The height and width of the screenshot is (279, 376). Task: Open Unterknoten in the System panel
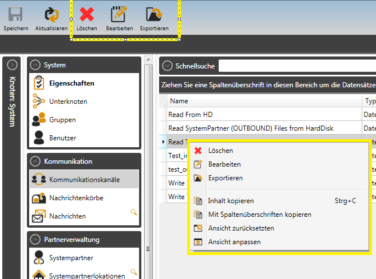(68, 102)
